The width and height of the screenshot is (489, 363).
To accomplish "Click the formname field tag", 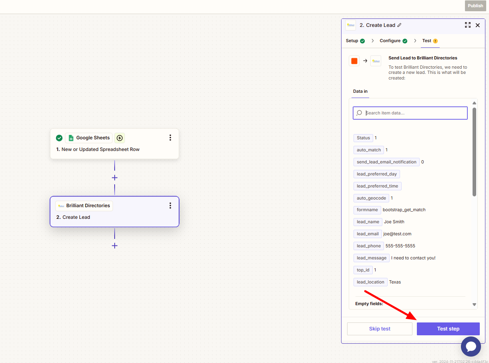I will [x=367, y=210].
